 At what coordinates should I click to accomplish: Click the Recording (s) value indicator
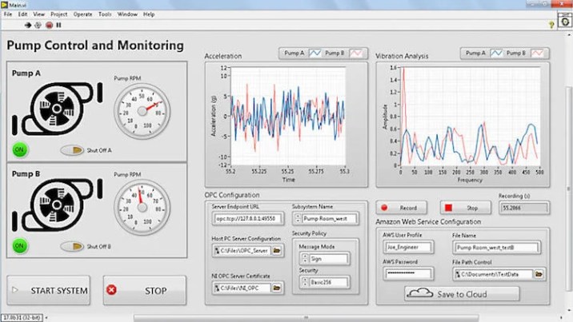coord(524,208)
